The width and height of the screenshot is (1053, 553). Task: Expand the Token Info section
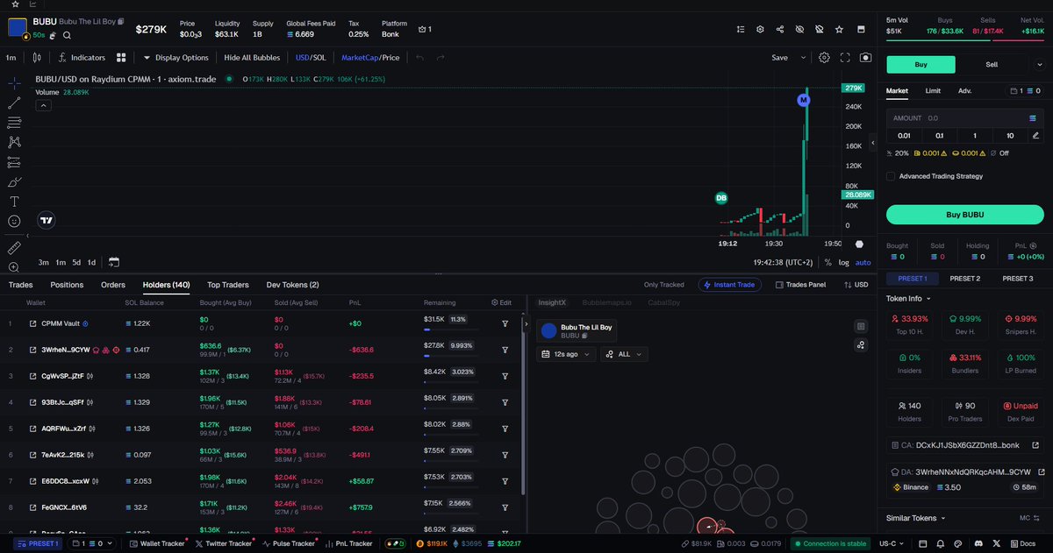point(910,298)
